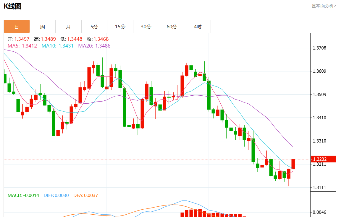Image resolution: width=349 pixels, height=217 pixels.
Task: Click the 1.3708 price axis label
Action: tap(319, 48)
